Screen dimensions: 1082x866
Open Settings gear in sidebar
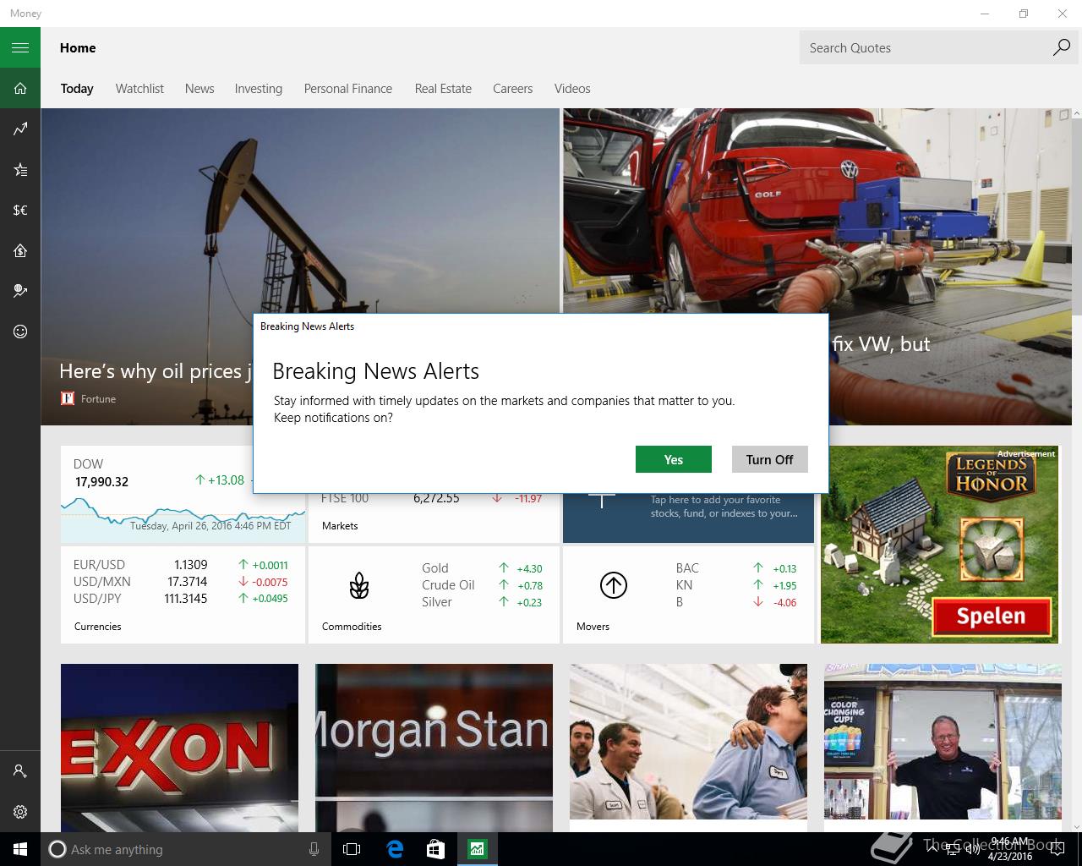click(x=20, y=812)
